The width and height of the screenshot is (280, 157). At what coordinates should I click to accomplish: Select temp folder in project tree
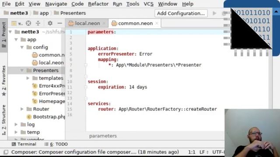coord(30,132)
